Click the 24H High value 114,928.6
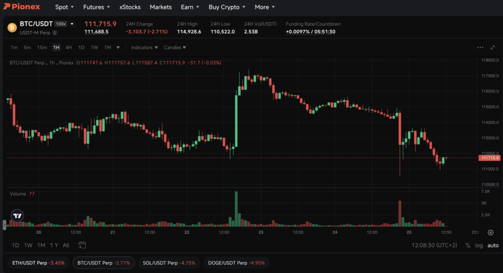 [x=189, y=32]
